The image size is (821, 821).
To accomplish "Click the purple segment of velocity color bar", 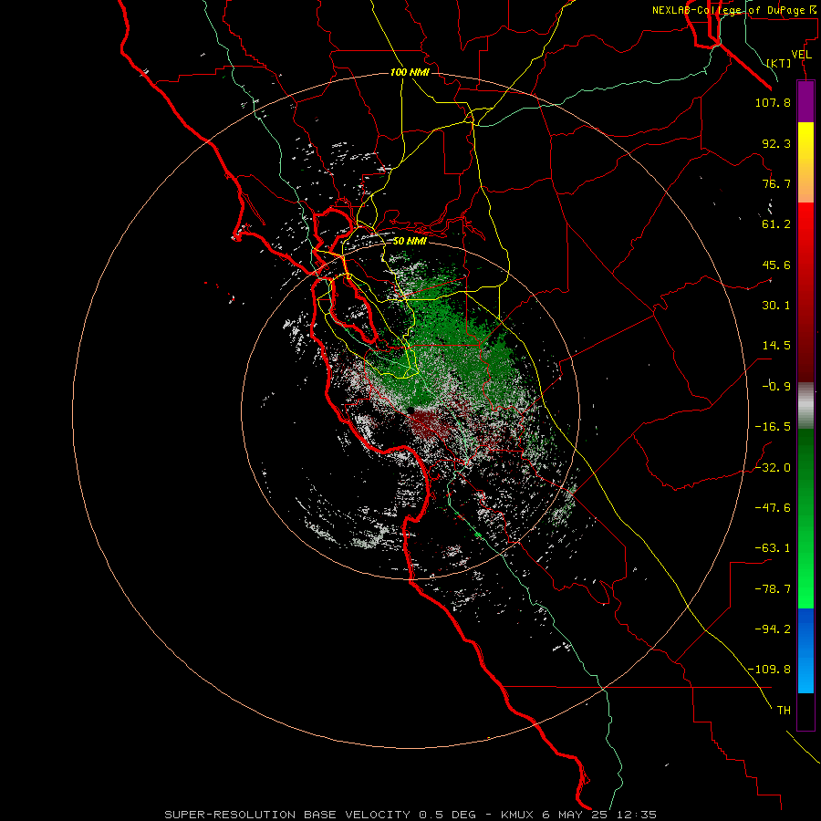I will 805,101.
